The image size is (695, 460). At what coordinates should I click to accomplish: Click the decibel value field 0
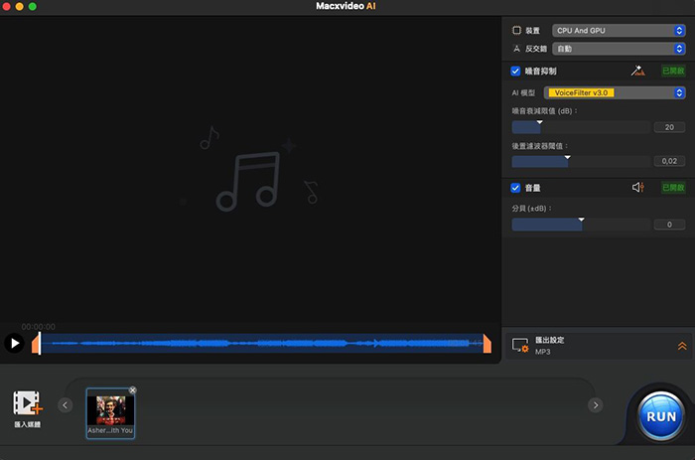(x=669, y=225)
